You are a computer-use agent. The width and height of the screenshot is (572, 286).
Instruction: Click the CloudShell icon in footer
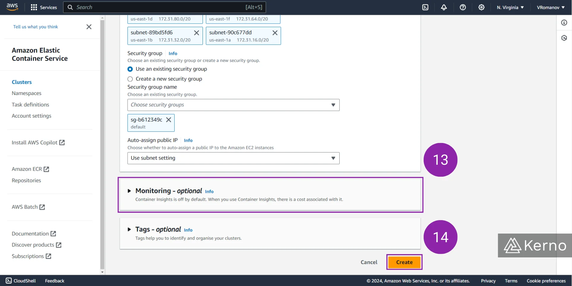click(9, 281)
